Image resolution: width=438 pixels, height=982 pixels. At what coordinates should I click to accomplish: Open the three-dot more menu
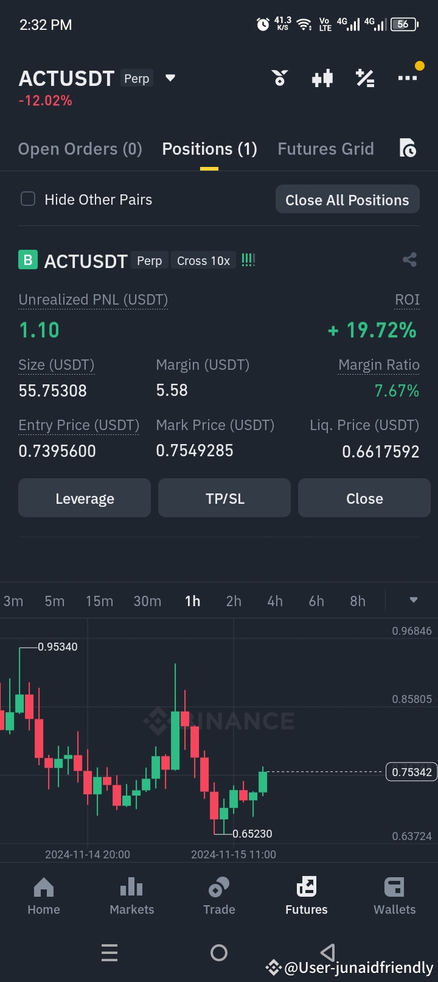tap(407, 78)
